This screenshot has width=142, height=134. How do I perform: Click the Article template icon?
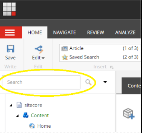pos(65,49)
